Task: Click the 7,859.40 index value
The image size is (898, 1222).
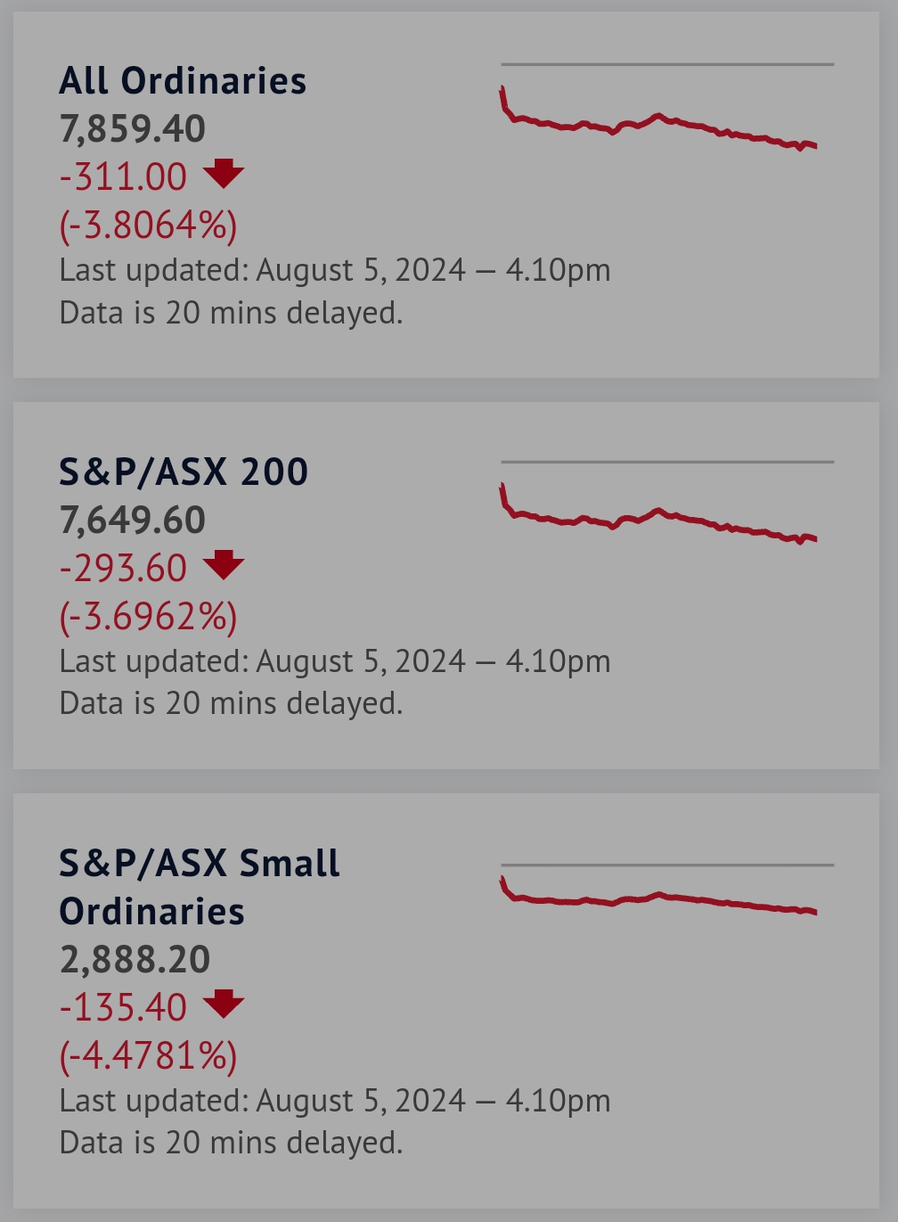Action: 132,129
